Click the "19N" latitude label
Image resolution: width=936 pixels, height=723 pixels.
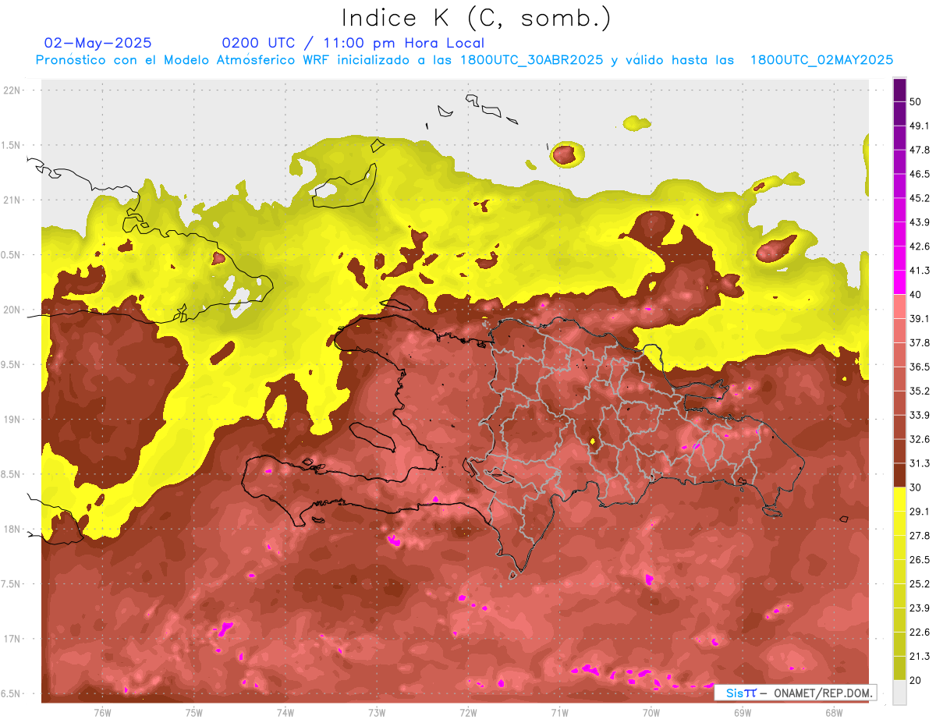(x=13, y=420)
